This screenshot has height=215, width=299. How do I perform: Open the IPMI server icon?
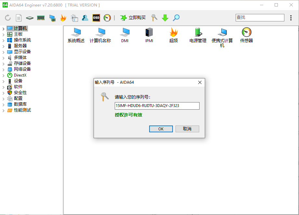tap(149, 35)
